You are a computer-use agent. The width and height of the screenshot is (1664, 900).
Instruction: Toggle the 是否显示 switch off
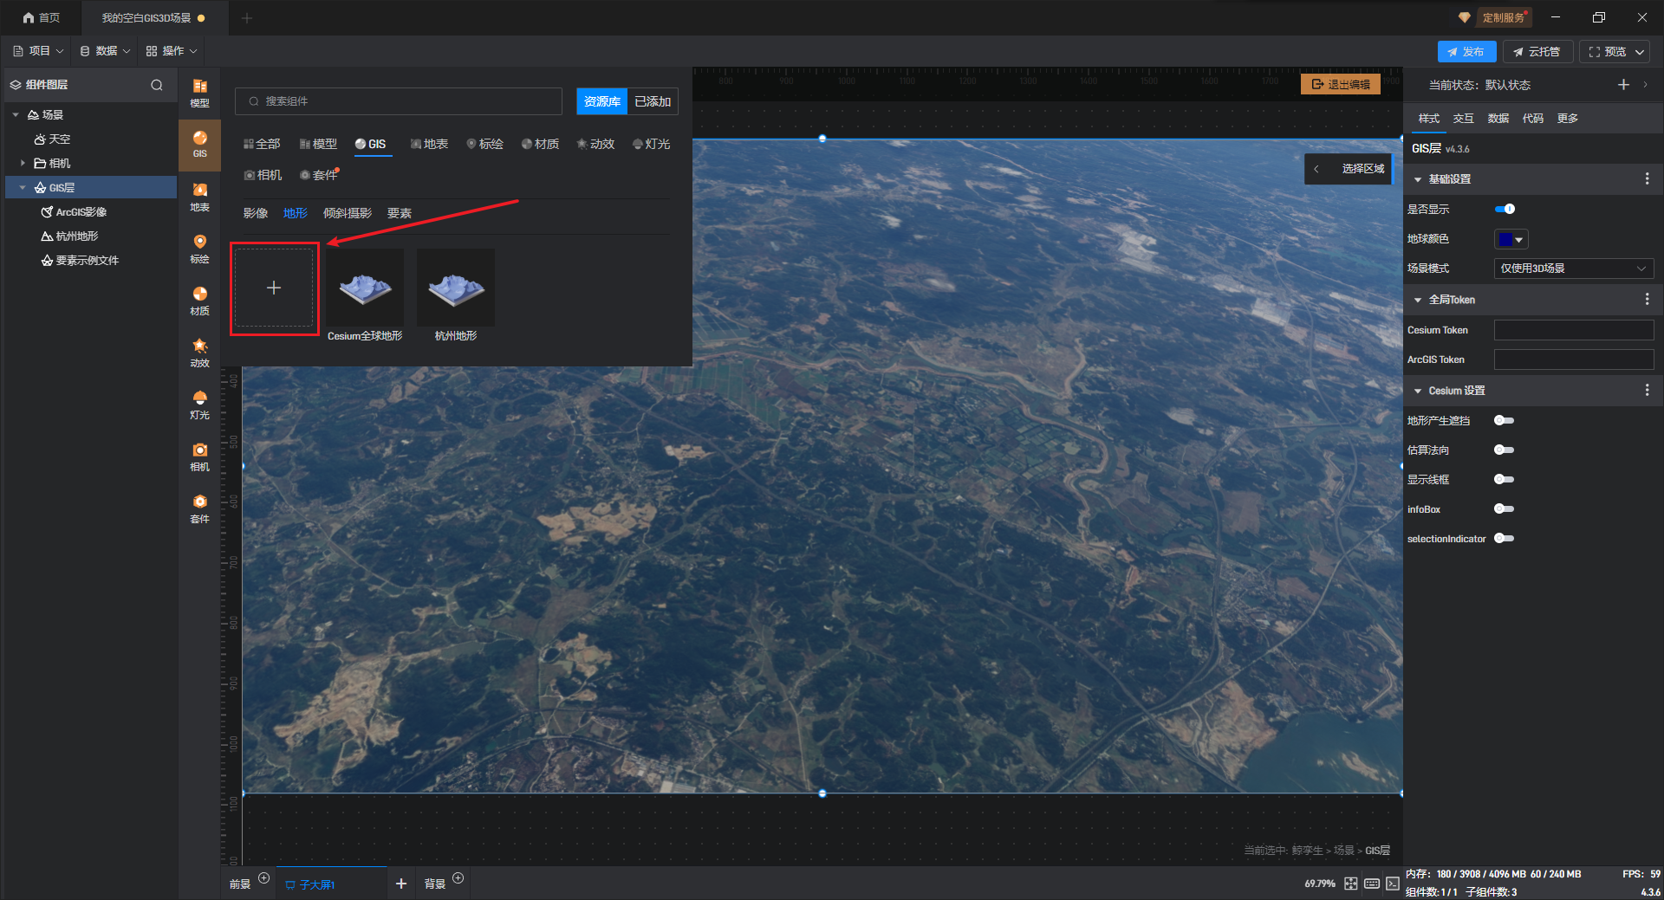1505,209
